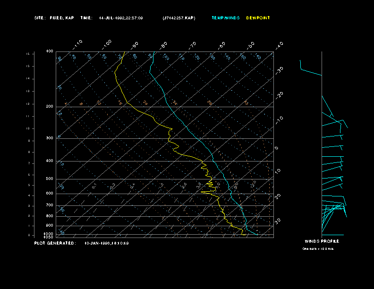
Task: Click the -60 temperature axis label
Action: [x=221, y=45]
